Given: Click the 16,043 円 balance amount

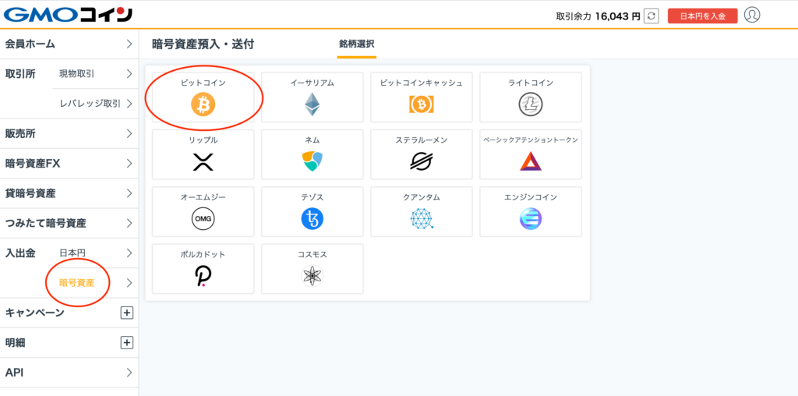Looking at the screenshot, I should (x=617, y=16).
